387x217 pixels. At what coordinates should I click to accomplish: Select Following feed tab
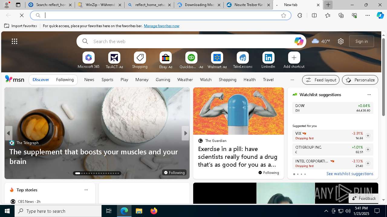[x=65, y=80]
